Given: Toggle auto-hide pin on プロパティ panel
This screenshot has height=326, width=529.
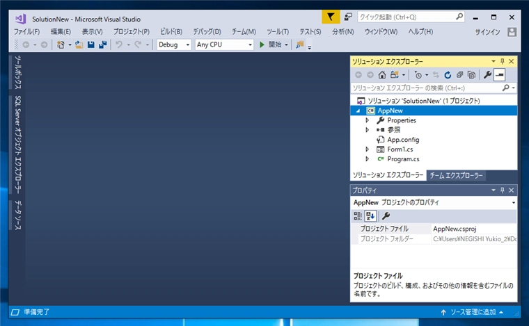Looking at the screenshot, I should 503,190.
